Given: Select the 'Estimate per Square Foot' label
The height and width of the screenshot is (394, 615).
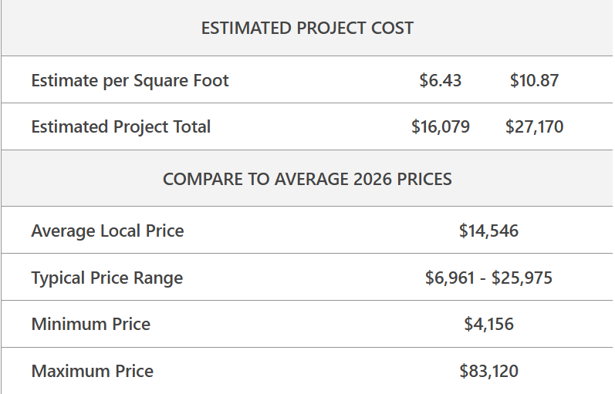Looking at the screenshot, I should (x=130, y=81).
